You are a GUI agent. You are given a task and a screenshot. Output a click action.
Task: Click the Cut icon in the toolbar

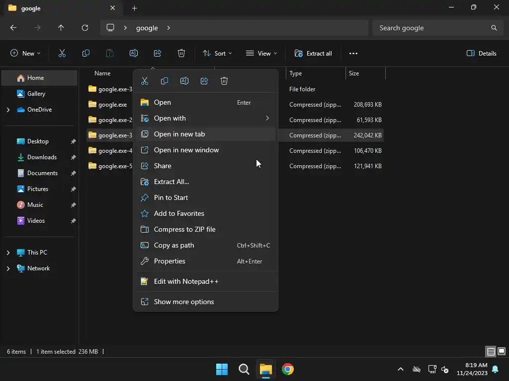click(x=62, y=54)
